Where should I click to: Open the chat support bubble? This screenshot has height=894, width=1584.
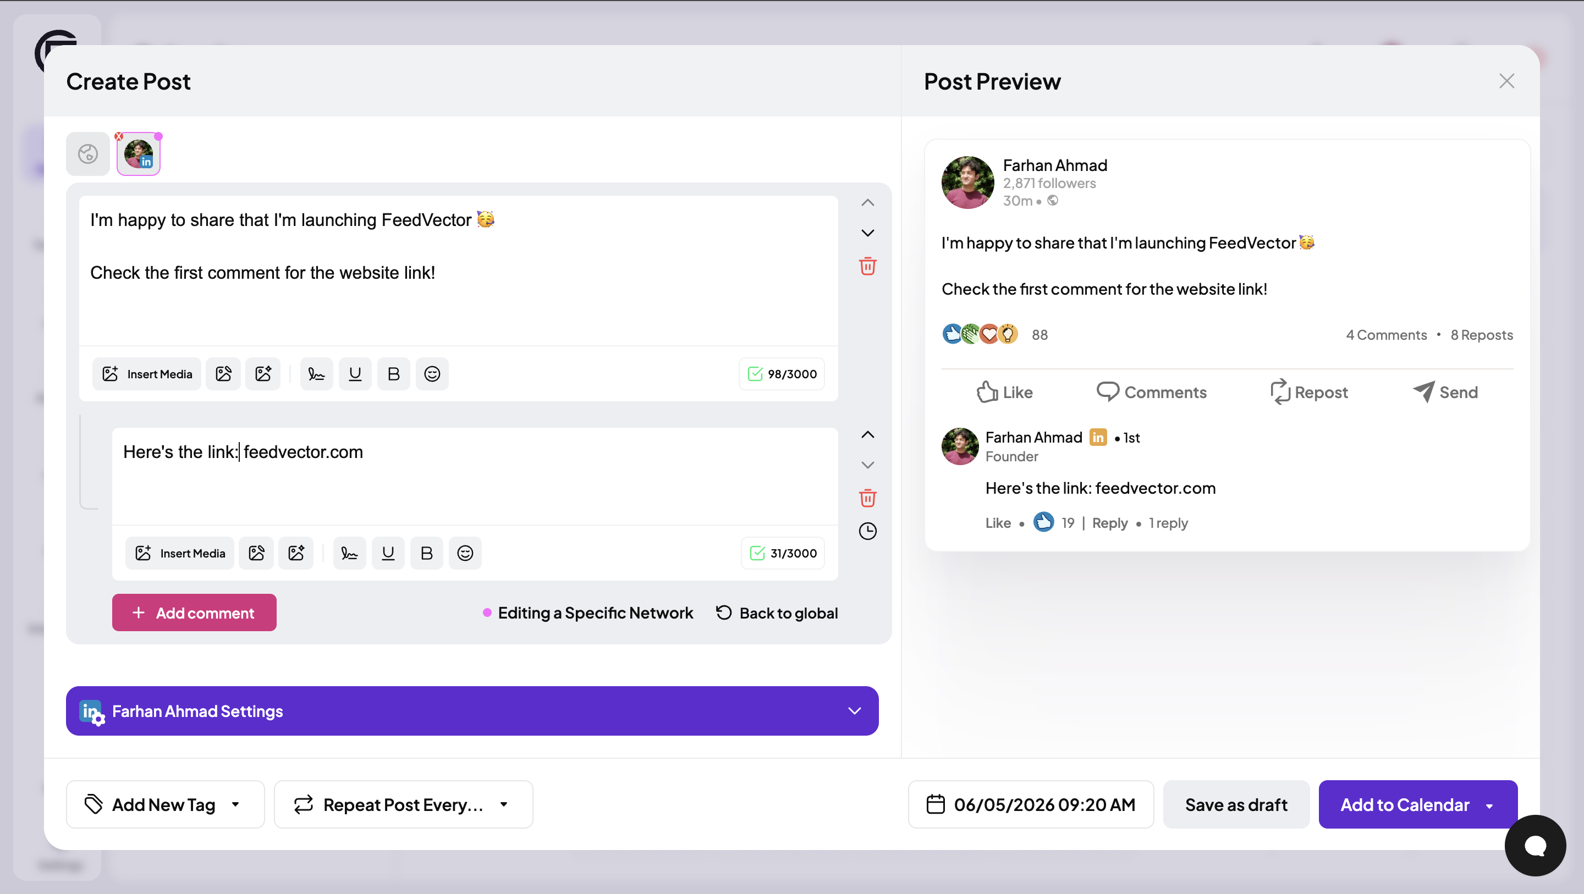pos(1535,846)
